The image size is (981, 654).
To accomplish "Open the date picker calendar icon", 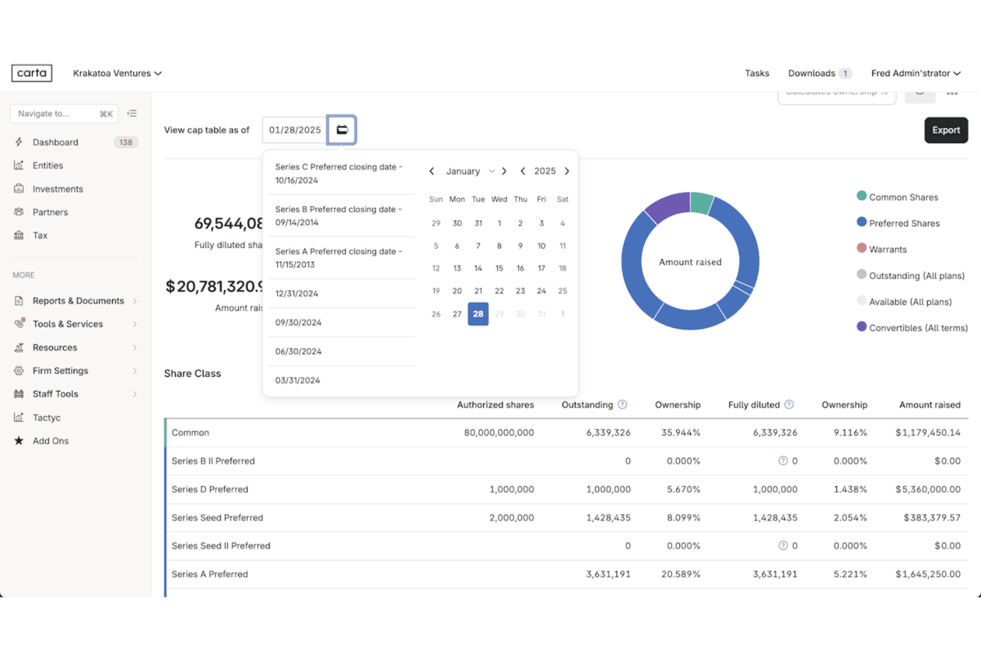I will point(342,130).
